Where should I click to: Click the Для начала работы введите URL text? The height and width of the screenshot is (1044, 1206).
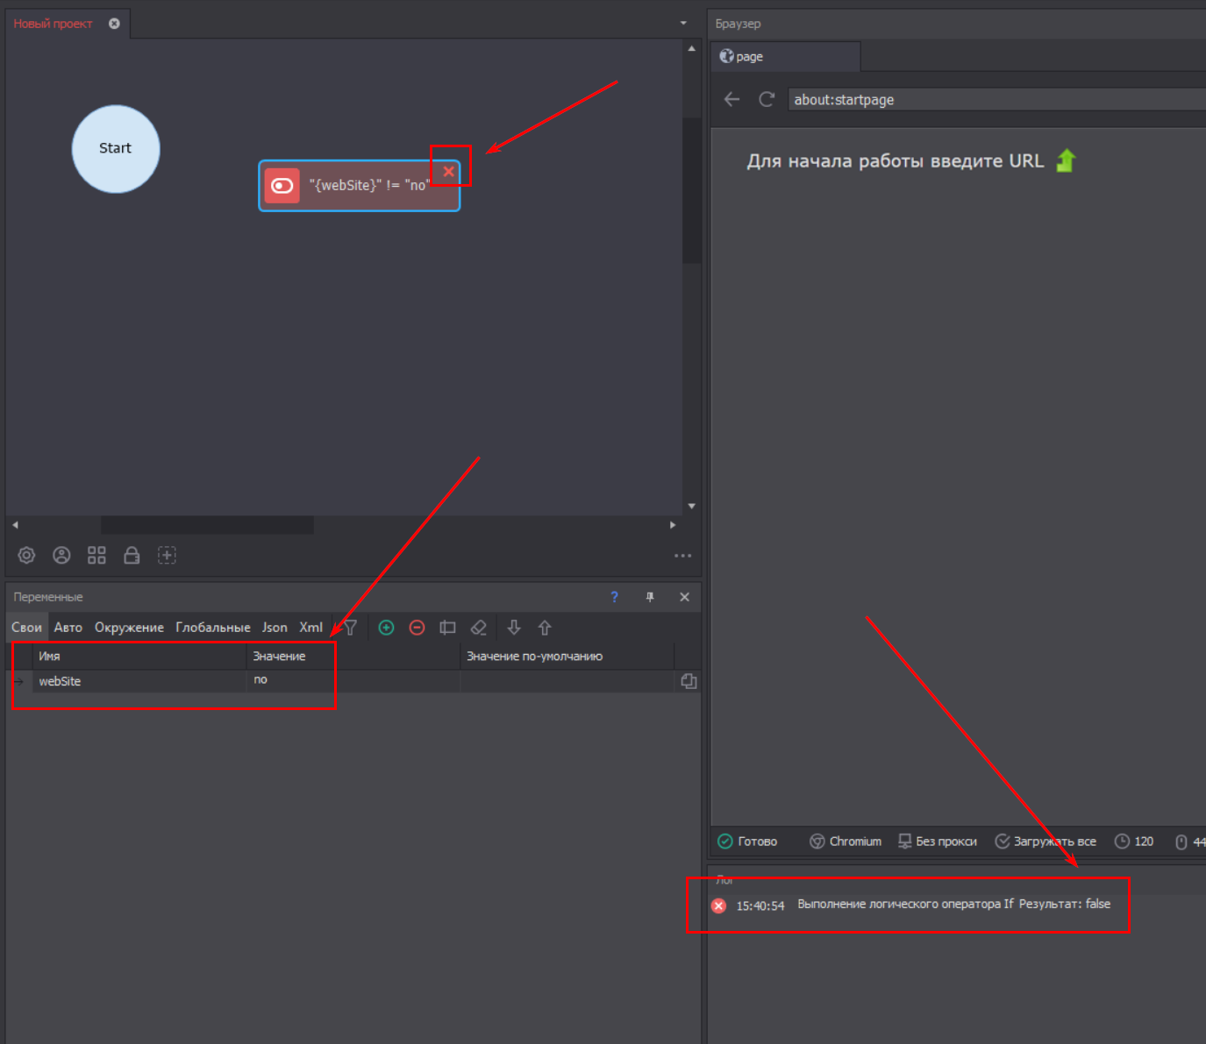(x=895, y=161)
